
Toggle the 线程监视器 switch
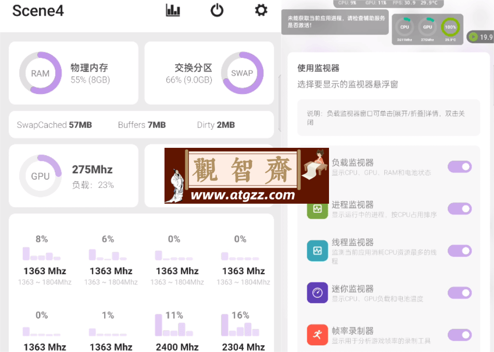459,251
